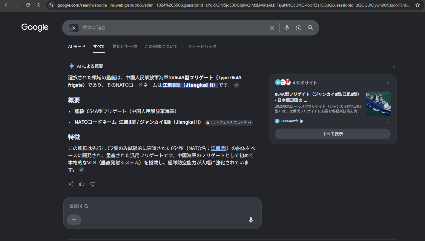Open source link icon after the first paragraph
Viewport: 425px width, 241px height.
pos(237,85)
